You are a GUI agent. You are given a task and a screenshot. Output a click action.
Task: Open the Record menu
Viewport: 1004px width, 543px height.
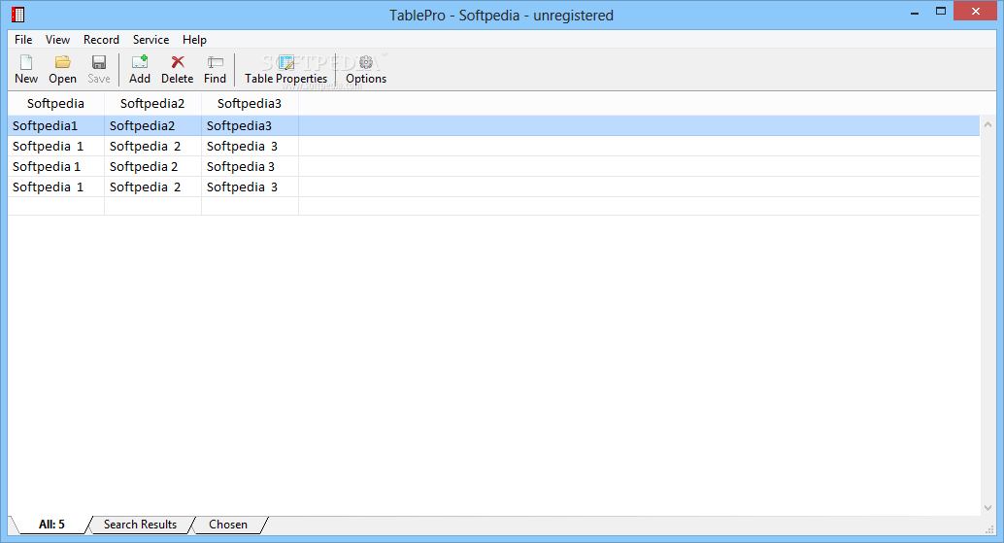click(x=101, y=40)
